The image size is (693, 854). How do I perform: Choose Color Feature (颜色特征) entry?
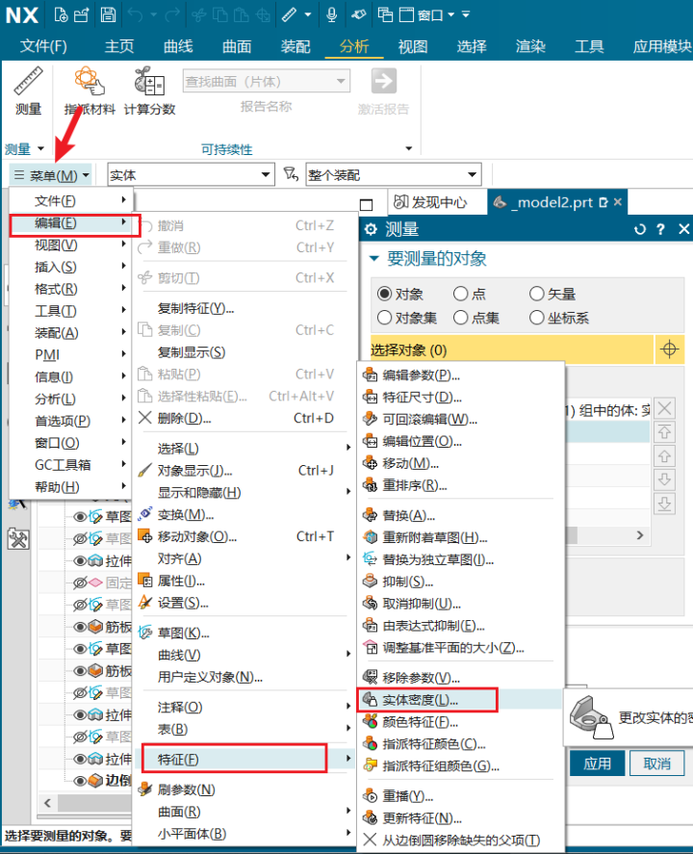click(x=420, y=722)
